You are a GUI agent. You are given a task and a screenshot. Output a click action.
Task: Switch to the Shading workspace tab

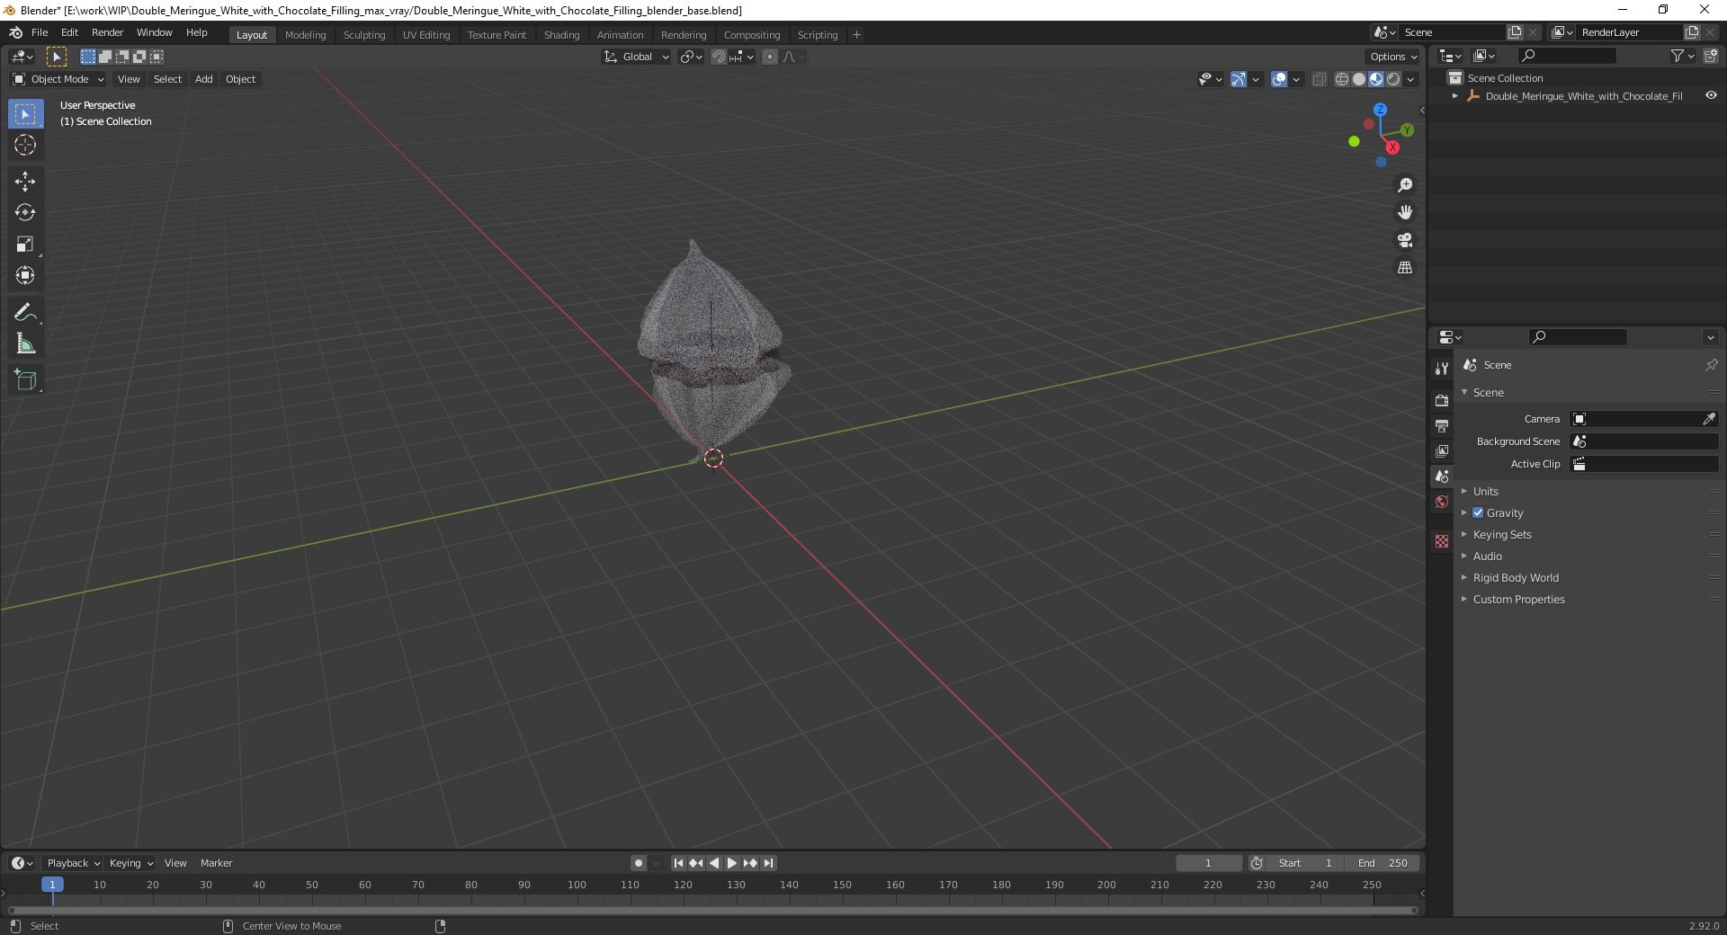(x=561, y=35)
